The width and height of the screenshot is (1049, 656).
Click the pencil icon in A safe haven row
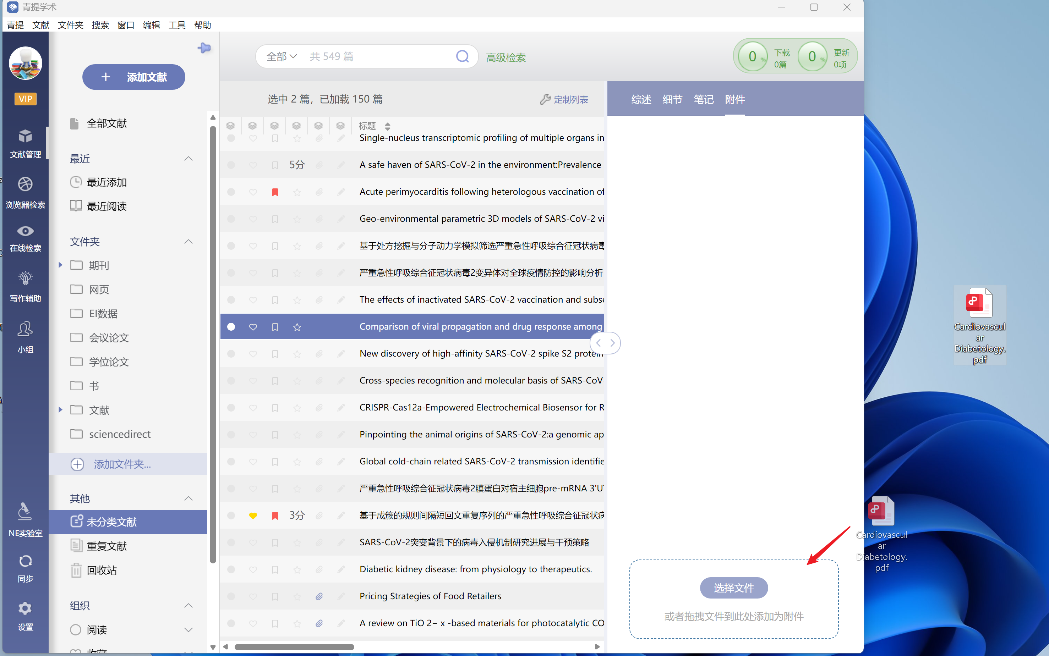341,165
